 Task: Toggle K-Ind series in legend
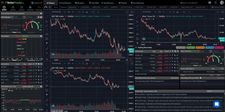click(x=11, y=90)
